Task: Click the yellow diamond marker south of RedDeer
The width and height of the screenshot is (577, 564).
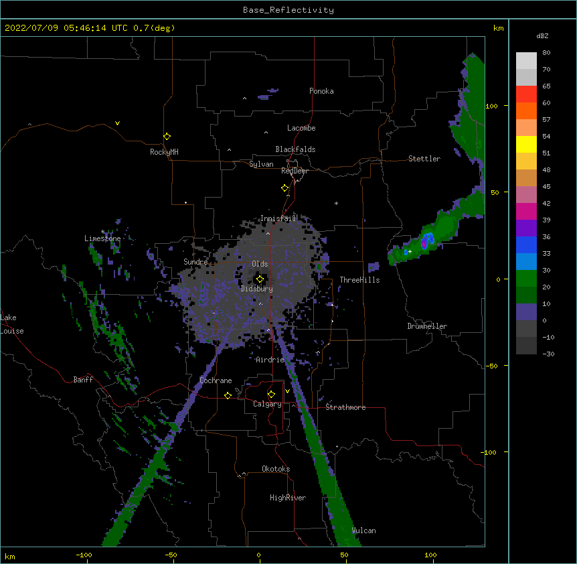Action: (284, 188)
